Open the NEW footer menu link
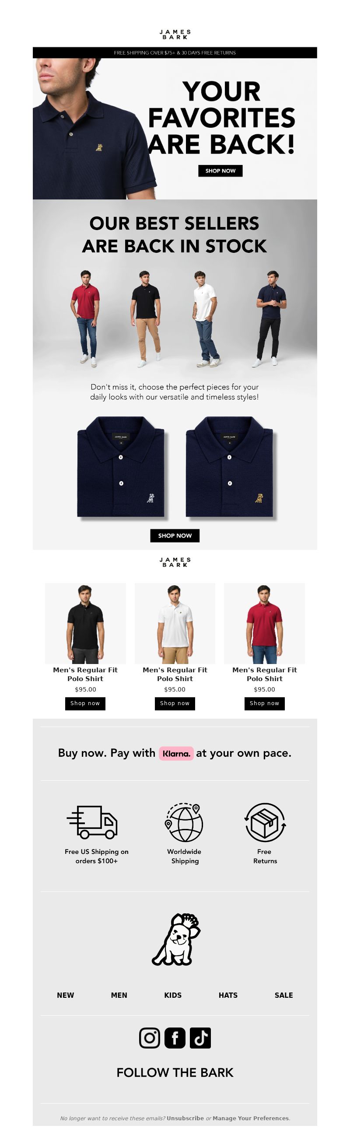Image resolution: width=350 pixels, height=1143 pixels. point(66,995)
